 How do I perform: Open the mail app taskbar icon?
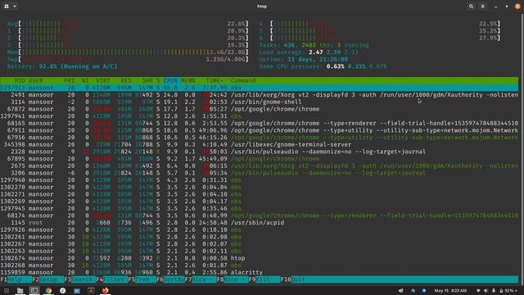(x=77, y=291)
